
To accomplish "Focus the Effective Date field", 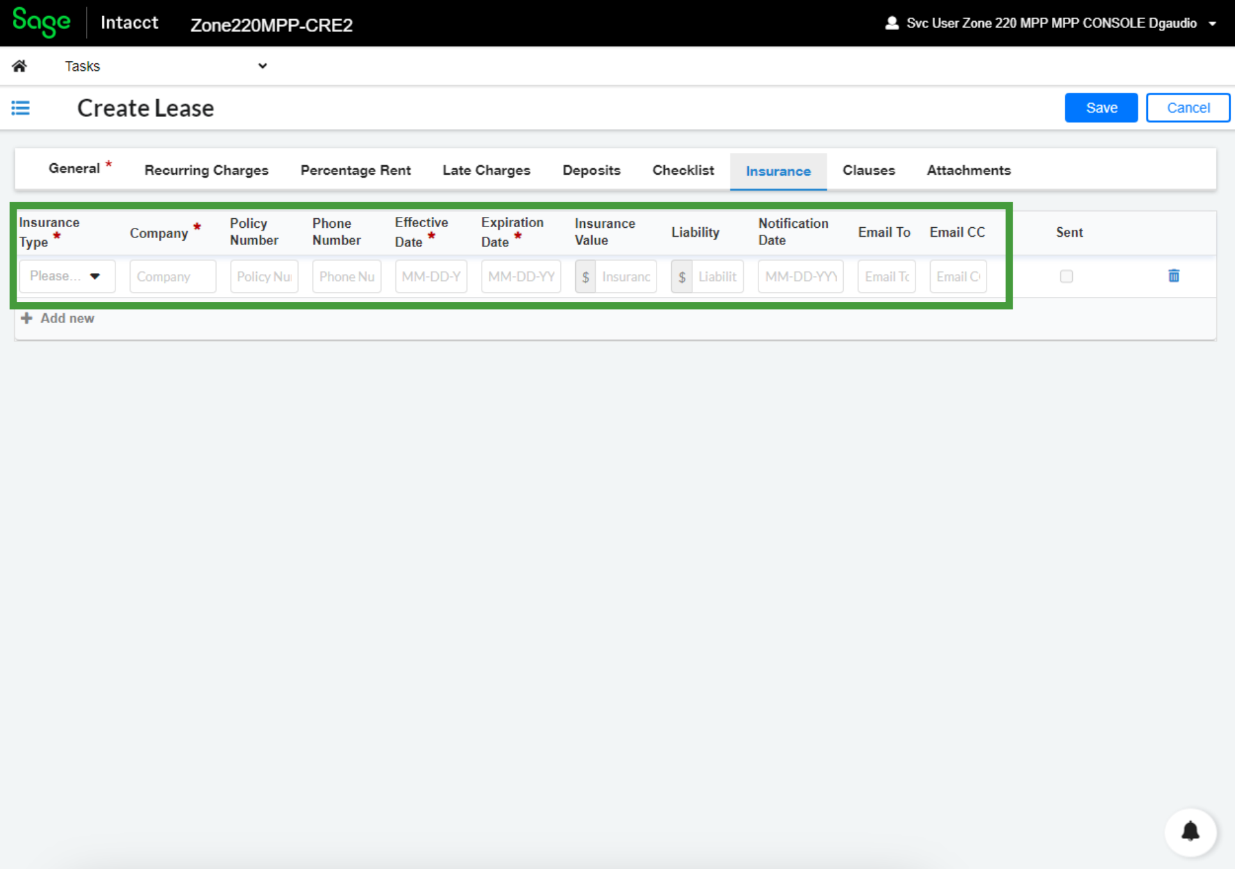I will [x=431, y=276].
